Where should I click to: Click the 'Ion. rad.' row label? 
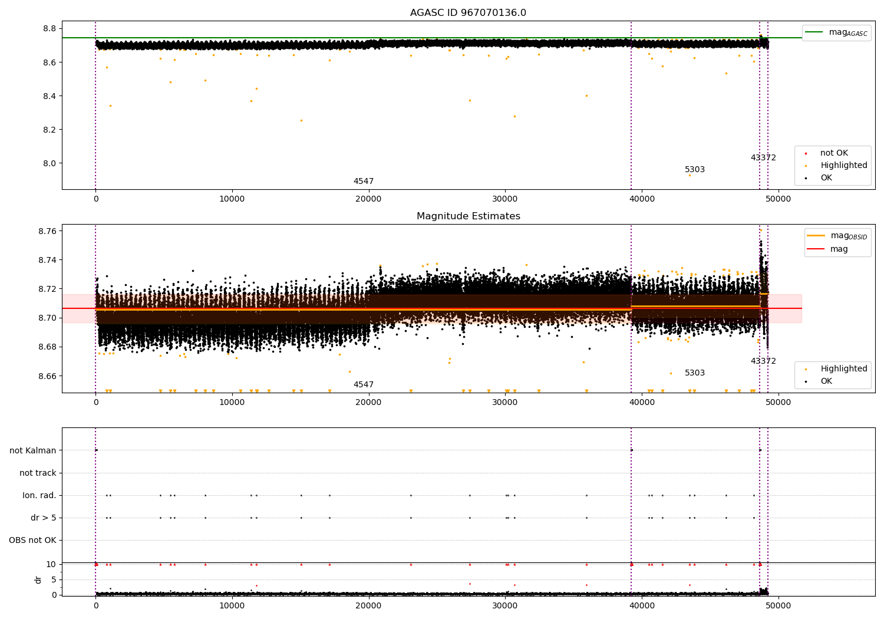tap(39, 495)
